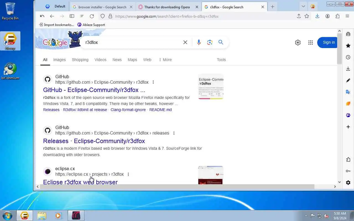Image resolution: width=354 pixels, height=221 pixels.
Task: Add a new sidebar panel with plus
Action: click(x=348, y=127)
